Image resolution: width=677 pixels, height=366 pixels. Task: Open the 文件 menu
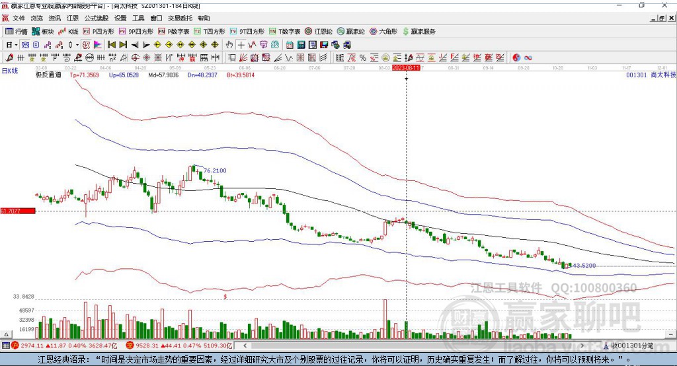tap(19, 18)
